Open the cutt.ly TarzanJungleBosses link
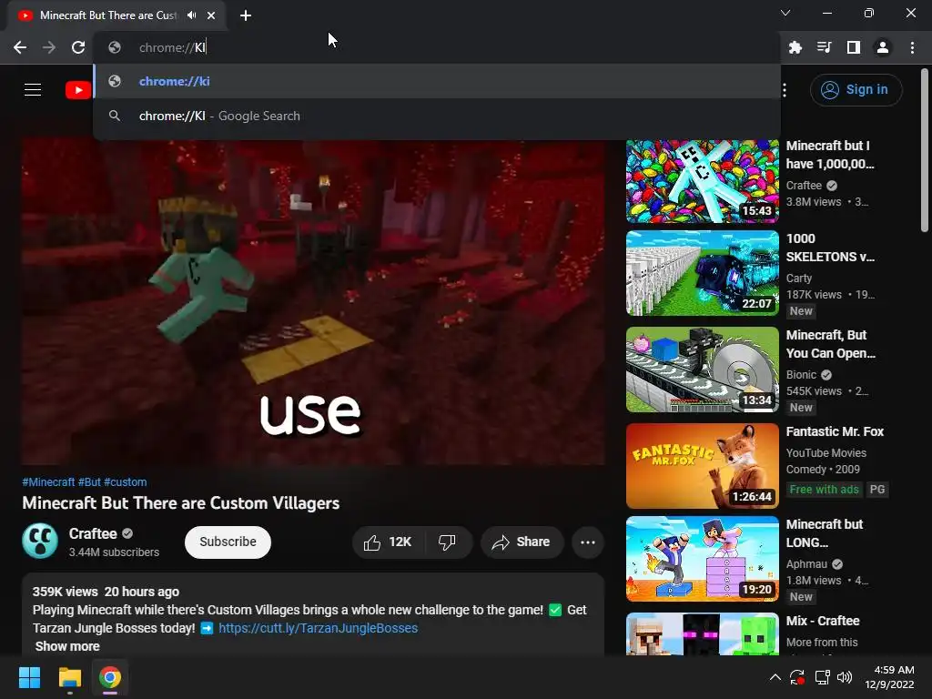This screenshot has height=699, width=932. coord(318,628)
